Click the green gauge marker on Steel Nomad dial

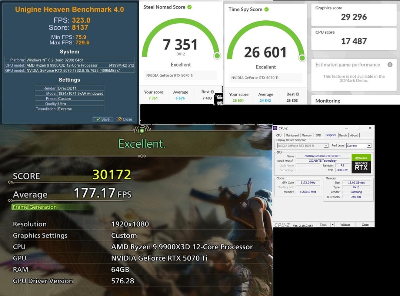point(217,55)
